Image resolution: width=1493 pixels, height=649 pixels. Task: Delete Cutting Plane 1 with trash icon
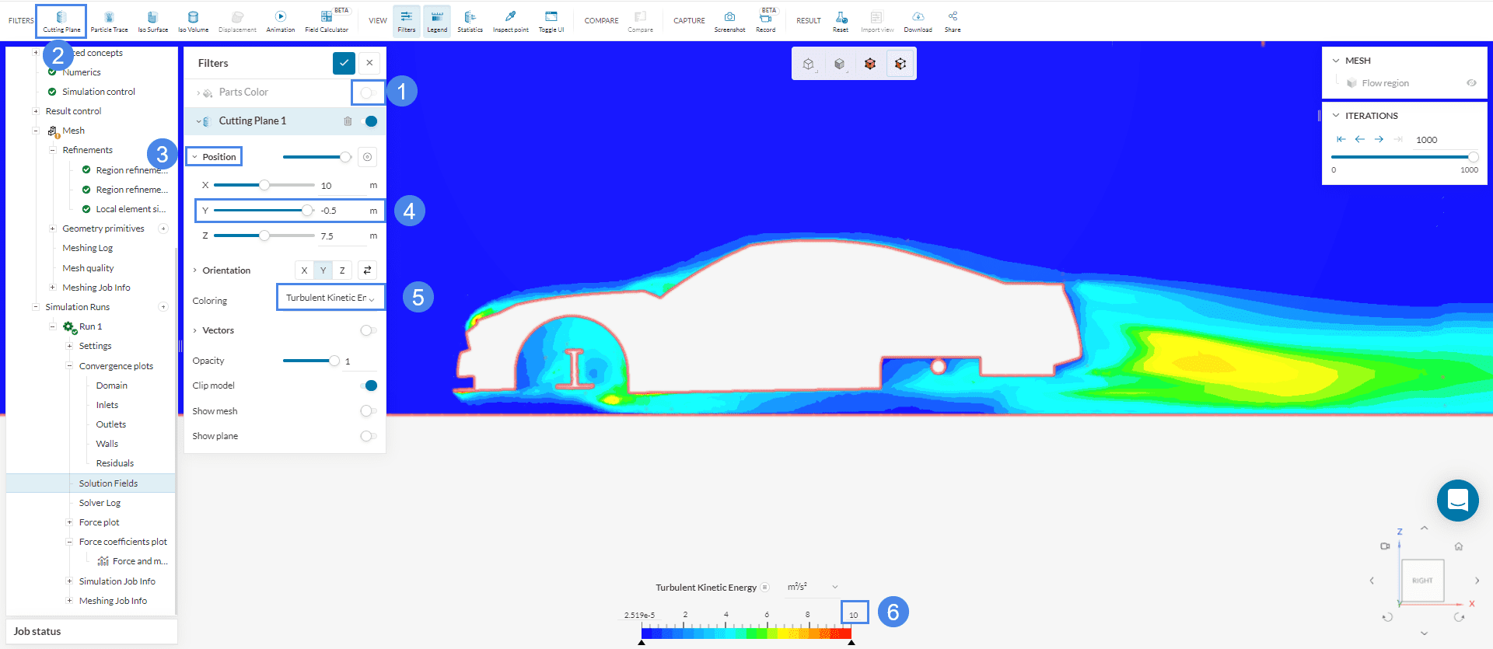click(x=348, y=121)
